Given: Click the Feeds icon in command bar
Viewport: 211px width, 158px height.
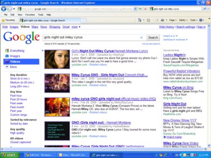Looking at the screenshot, I should (149, 20).
